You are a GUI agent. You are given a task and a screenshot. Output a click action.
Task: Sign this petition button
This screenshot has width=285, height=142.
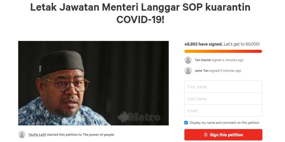(223, 135)
